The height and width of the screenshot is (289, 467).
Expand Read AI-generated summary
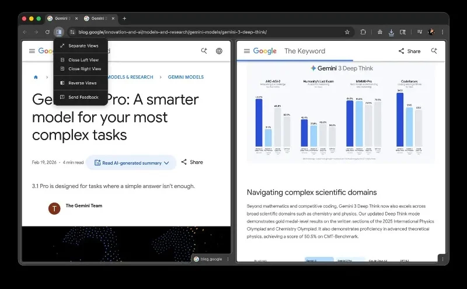click(131, 163)
